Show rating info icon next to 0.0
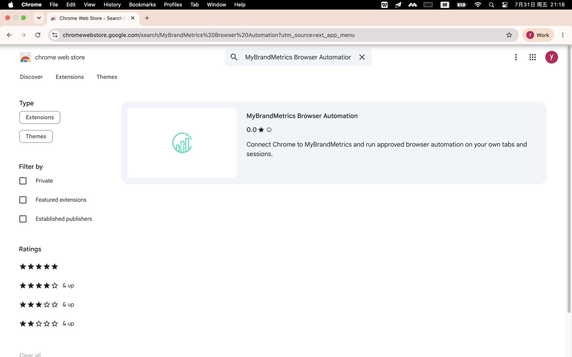Image resolution: width=572 pixels, height=357 pixels. (269, 130)
